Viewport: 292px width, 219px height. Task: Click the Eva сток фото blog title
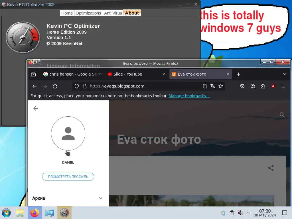click(x=159, y=139)
